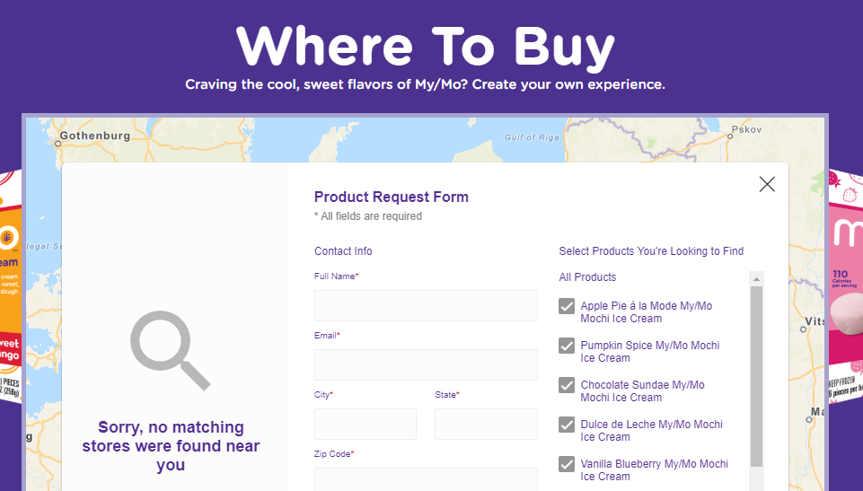The image size is (863, 491).
Task: Click the Zip Code input field
Action: click(x=426, y=479)
